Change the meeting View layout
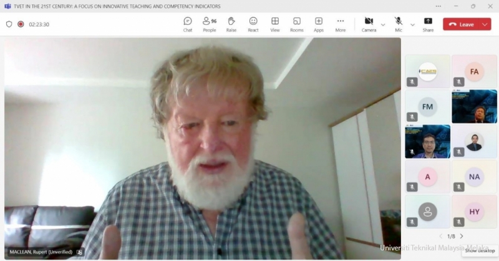This screenshot has height=261, width=499. pos(274,24)
